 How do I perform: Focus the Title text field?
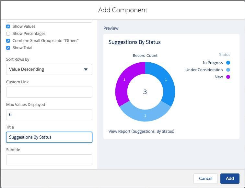coord(49,137)
